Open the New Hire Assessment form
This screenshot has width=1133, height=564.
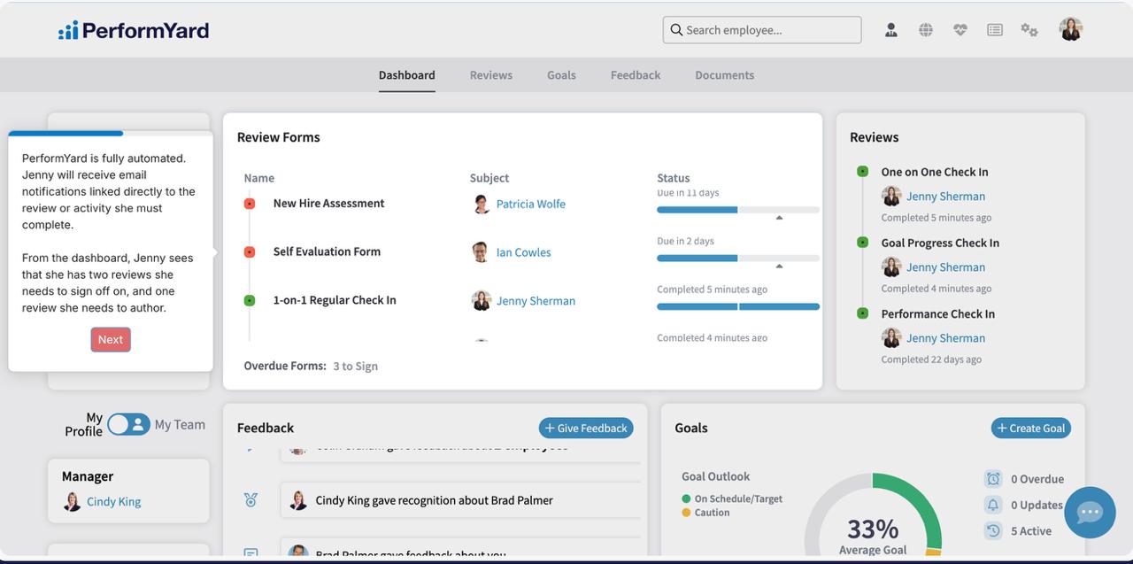(x=328, y=204)
